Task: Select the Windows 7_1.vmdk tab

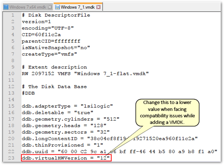Action: click(78, 7)
